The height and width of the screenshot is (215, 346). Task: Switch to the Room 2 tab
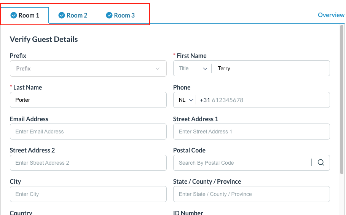(x=73, y=15)
